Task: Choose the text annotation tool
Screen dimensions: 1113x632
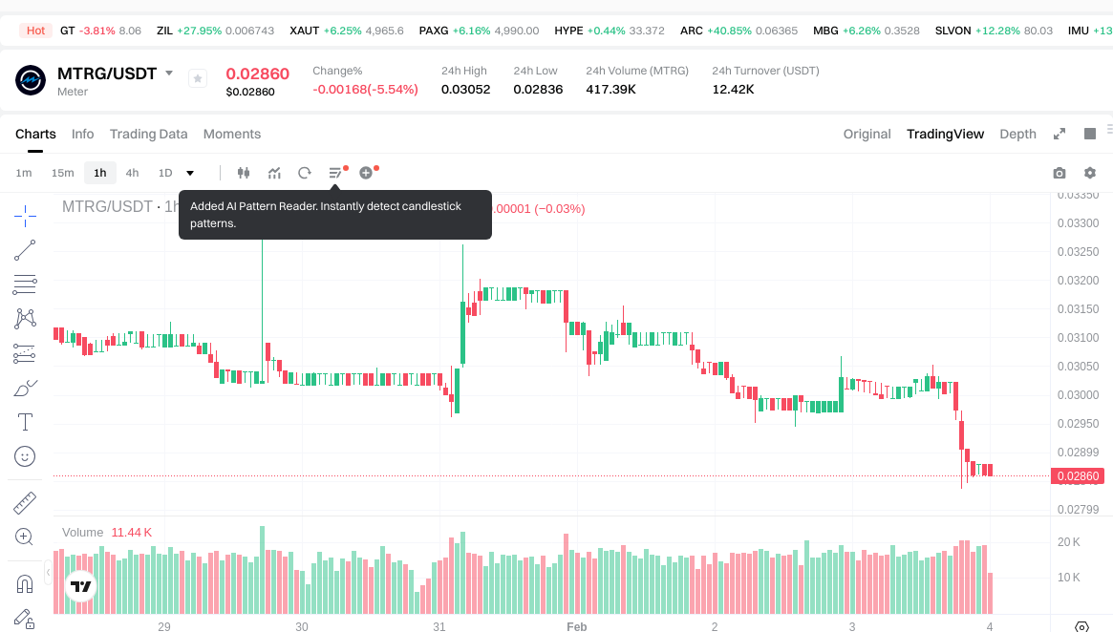Action: click(25, 422)
